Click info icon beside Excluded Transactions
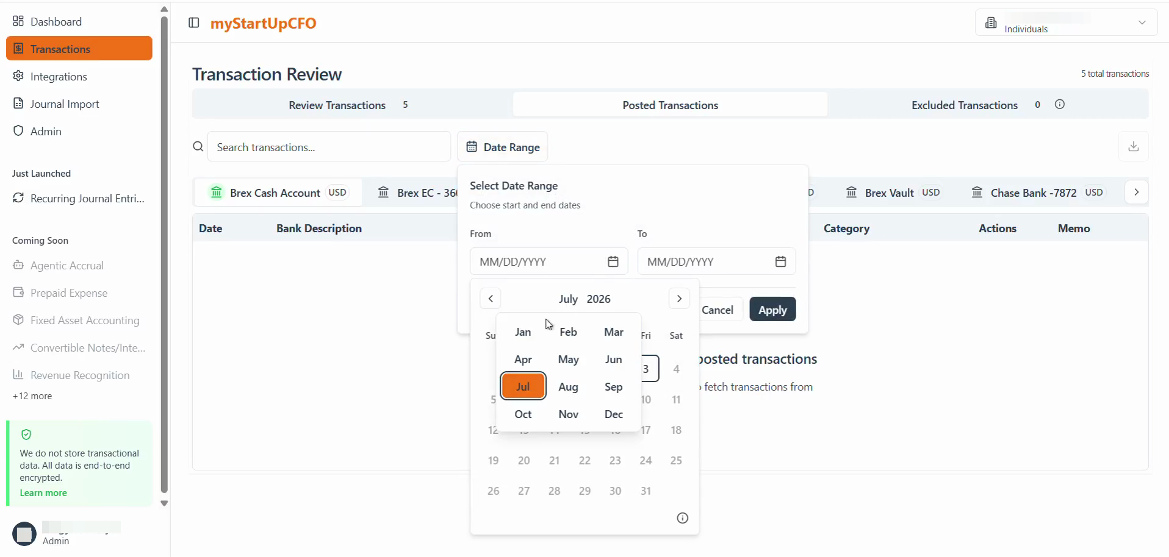1169x557 pixels. click(x=1060, y=104)
